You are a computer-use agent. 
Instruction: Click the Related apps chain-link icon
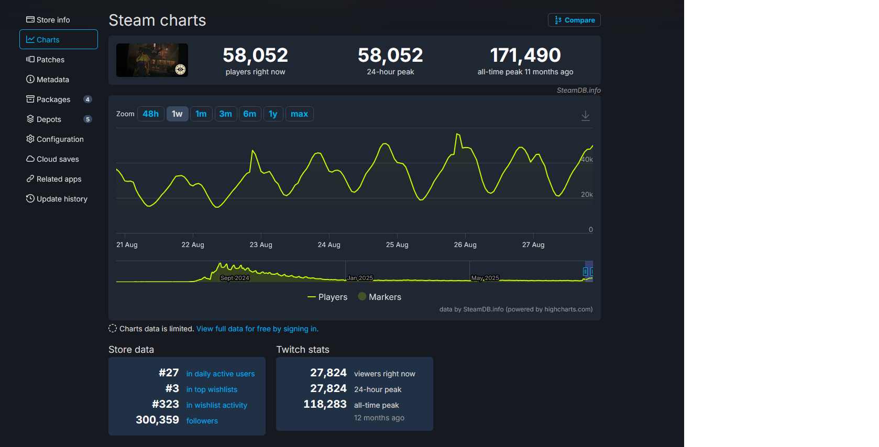pyautogui.click(x=30, y=178)
